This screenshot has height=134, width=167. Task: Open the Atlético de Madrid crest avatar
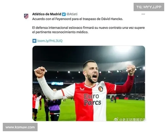tap(26, 16)
